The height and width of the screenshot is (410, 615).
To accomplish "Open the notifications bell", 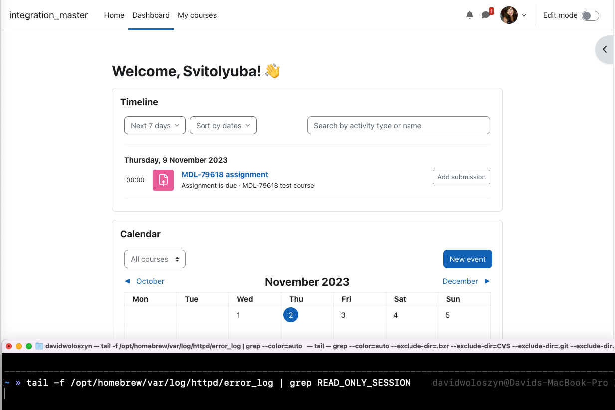I will (470, 15).
